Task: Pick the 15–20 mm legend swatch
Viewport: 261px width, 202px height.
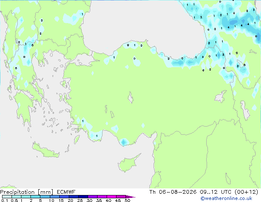Action: pos(64,197)
